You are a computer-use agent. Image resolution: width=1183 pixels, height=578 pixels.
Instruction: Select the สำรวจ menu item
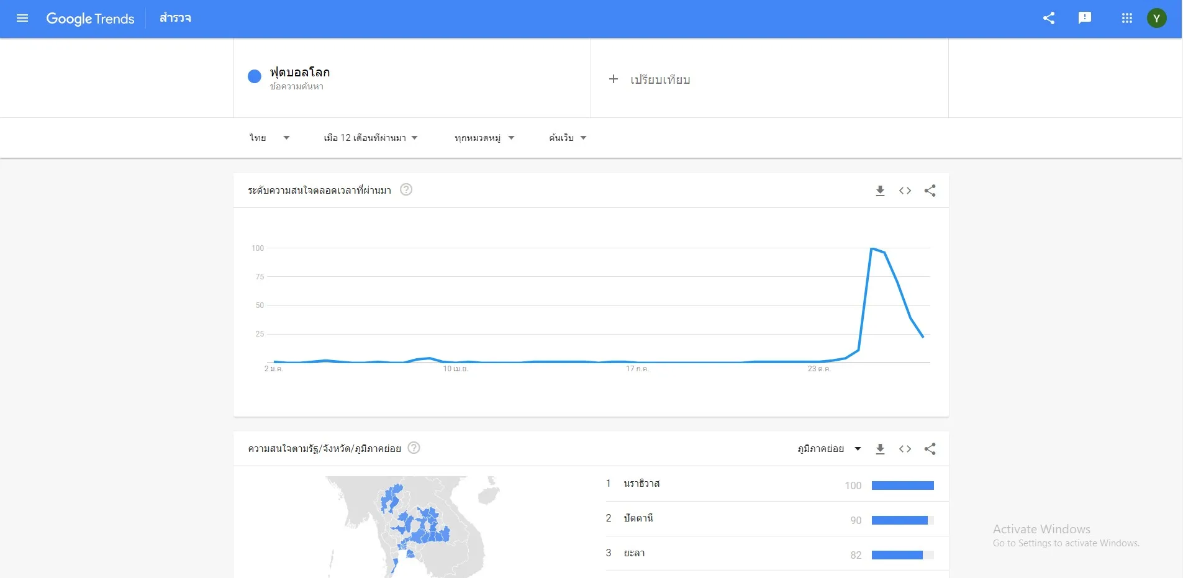pyautogui.click(x=176, y=18)
